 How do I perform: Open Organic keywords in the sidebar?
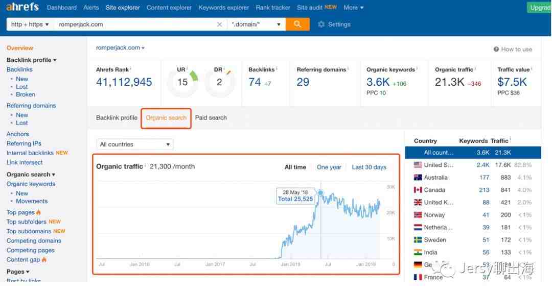[x=31, y=184]
